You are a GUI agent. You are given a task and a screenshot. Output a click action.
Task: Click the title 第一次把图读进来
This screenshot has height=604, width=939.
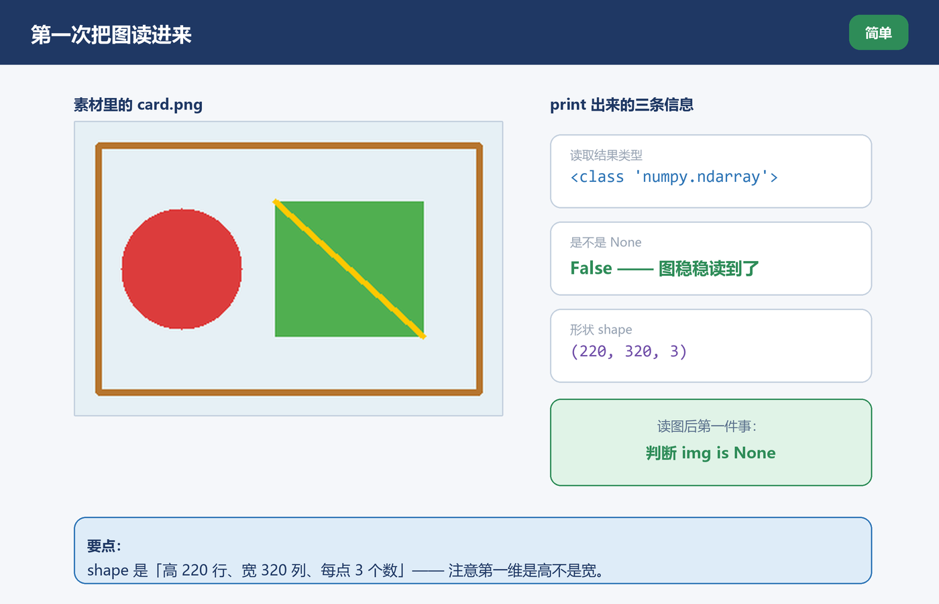point(111,34)
